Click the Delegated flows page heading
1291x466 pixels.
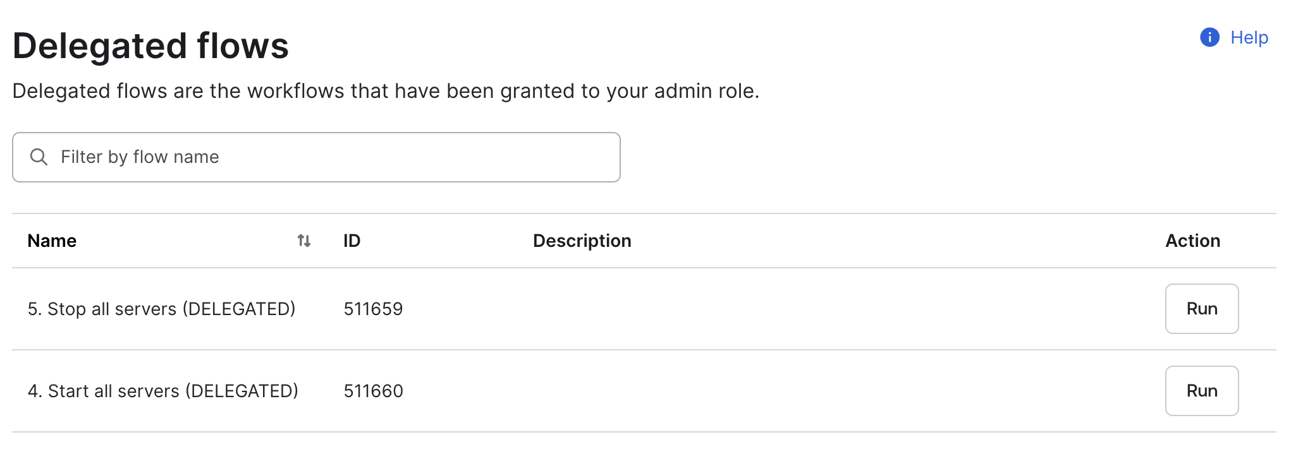150,46
